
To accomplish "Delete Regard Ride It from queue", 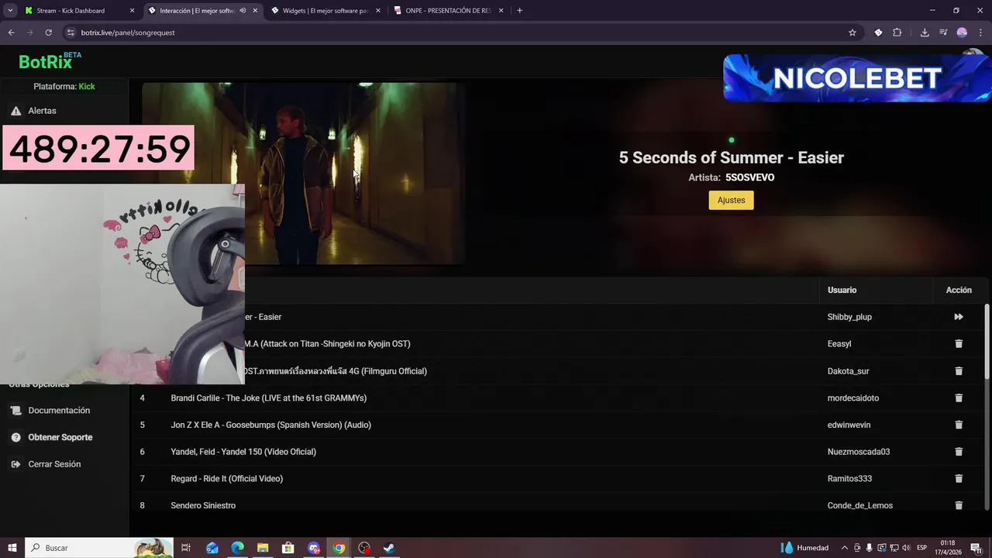I will (x=959, y=479).
